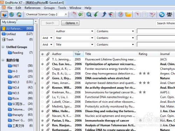Image resolution: width=175 pixels, height=131 pixels.
Task: Toggle read status dot for Keener reference
Action: 42,88
